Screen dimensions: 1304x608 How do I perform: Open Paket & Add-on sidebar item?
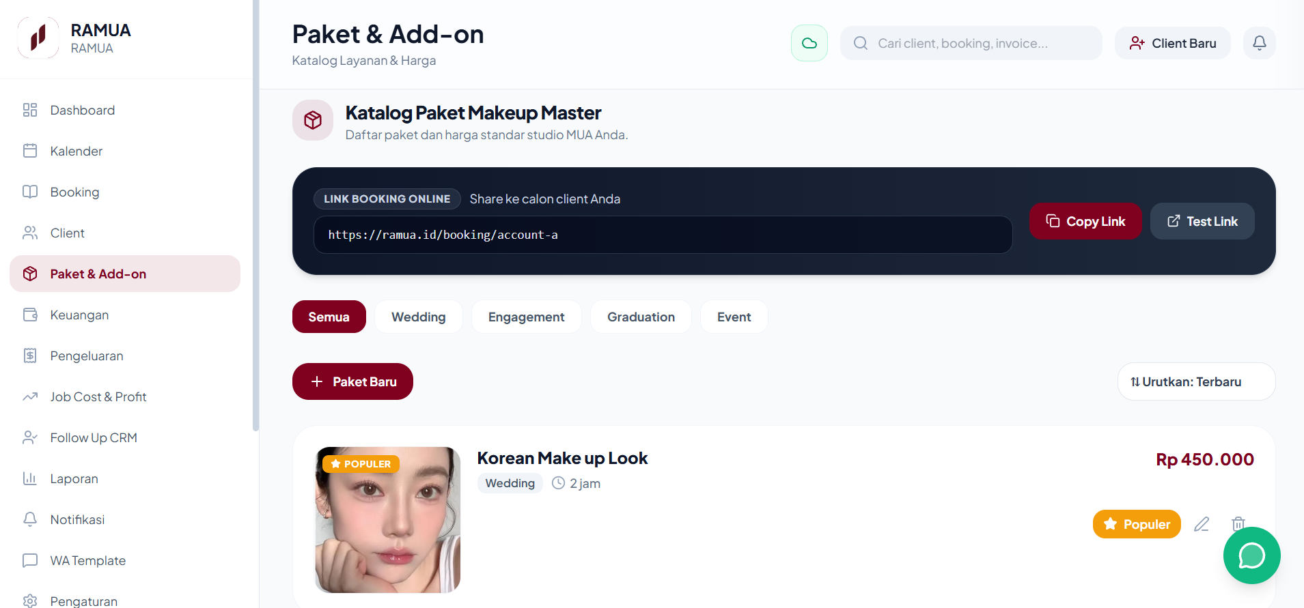(x=125, y=274)
